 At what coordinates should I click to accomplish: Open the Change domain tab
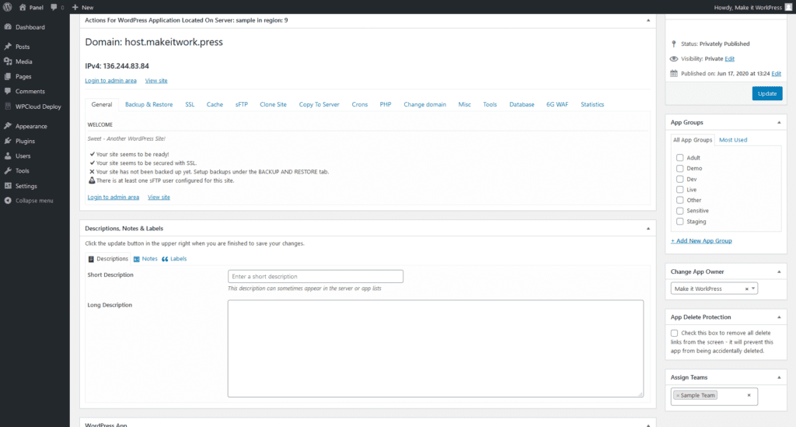pyautogui.click(x=425, y=104)
